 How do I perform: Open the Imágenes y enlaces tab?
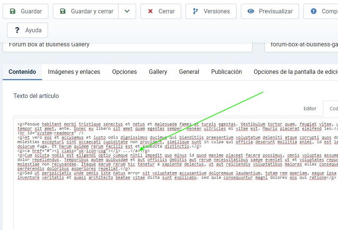coord(74,72)
